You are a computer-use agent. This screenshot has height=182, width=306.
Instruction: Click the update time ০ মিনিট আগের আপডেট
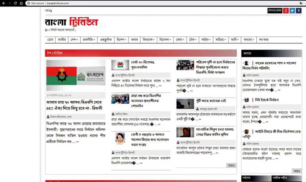[x=60, y=30]
